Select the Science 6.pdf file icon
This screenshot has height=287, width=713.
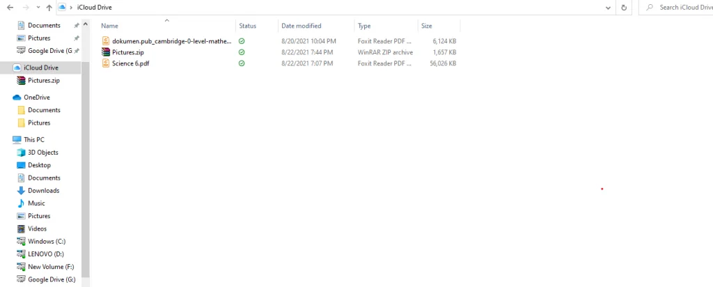(x=106, y=63)
